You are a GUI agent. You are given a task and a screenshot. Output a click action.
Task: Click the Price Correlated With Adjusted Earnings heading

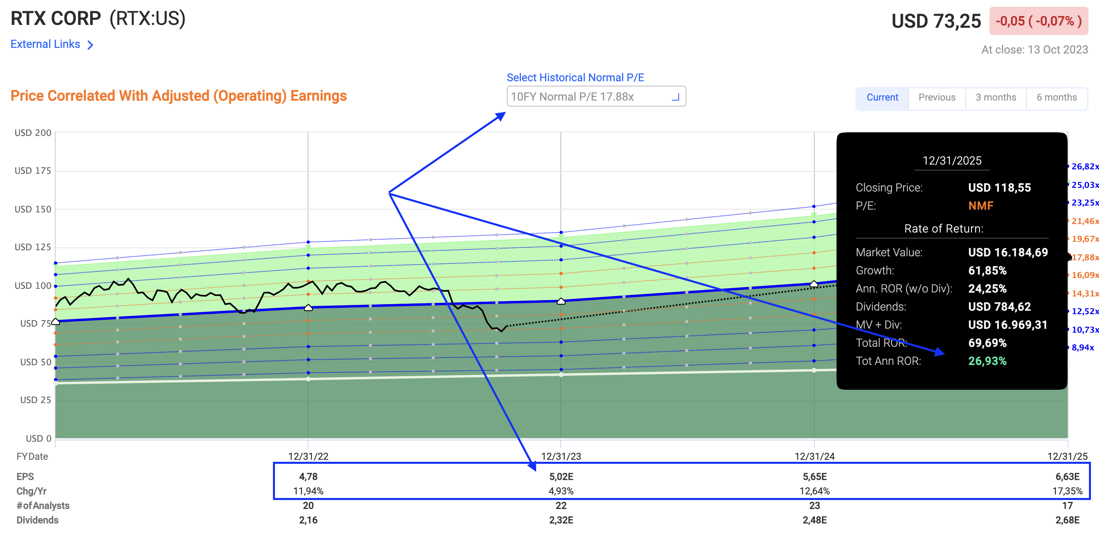coord(178,96)
